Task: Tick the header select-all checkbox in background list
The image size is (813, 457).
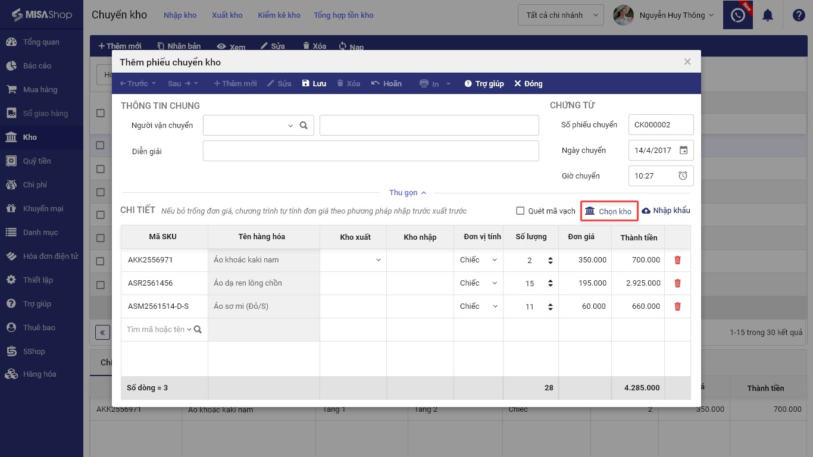Action: click(x=101, y=114)
